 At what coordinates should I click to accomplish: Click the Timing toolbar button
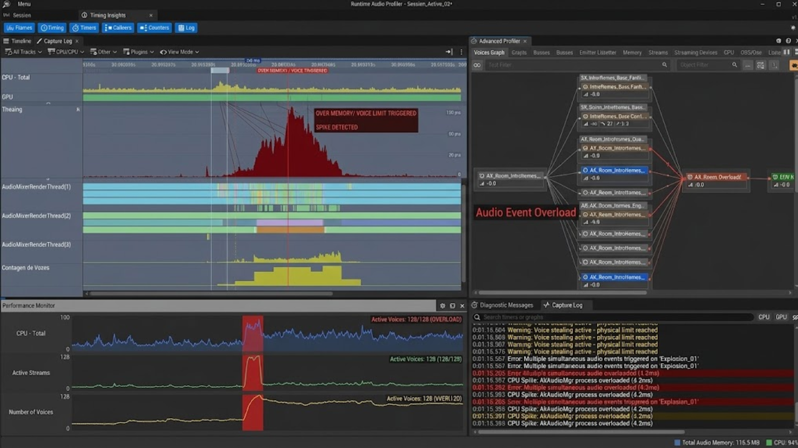click(x=52, y=27)
